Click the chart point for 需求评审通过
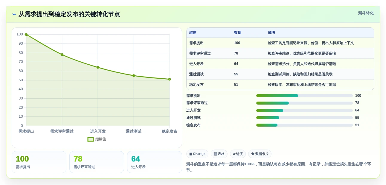The image size is (386, 185). [x=62, y=55]
